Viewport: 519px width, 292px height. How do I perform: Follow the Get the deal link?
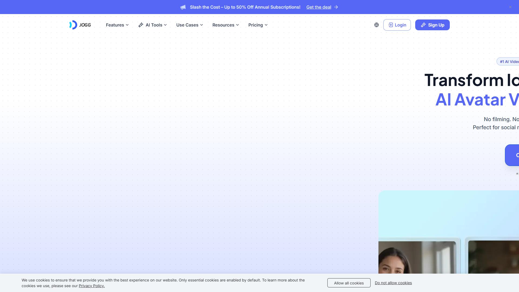(x=319, y=7)
